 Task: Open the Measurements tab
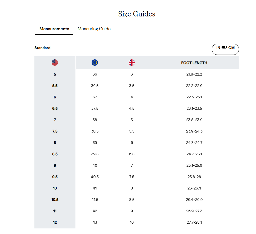click(x=54, y=29)
